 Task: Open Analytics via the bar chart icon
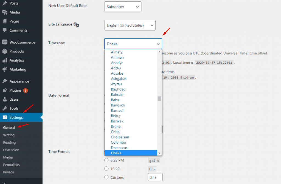click(x=5, y=61)
